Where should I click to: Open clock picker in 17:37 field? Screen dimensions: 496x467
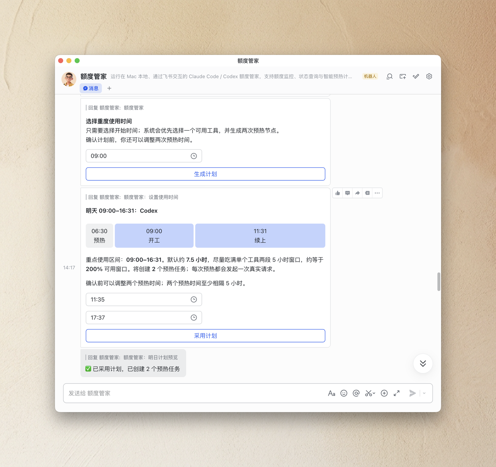pos(194,318)
